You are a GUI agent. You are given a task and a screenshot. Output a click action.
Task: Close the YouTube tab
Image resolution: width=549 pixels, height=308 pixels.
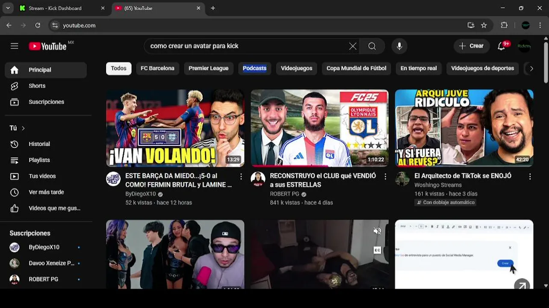point(198,8)
